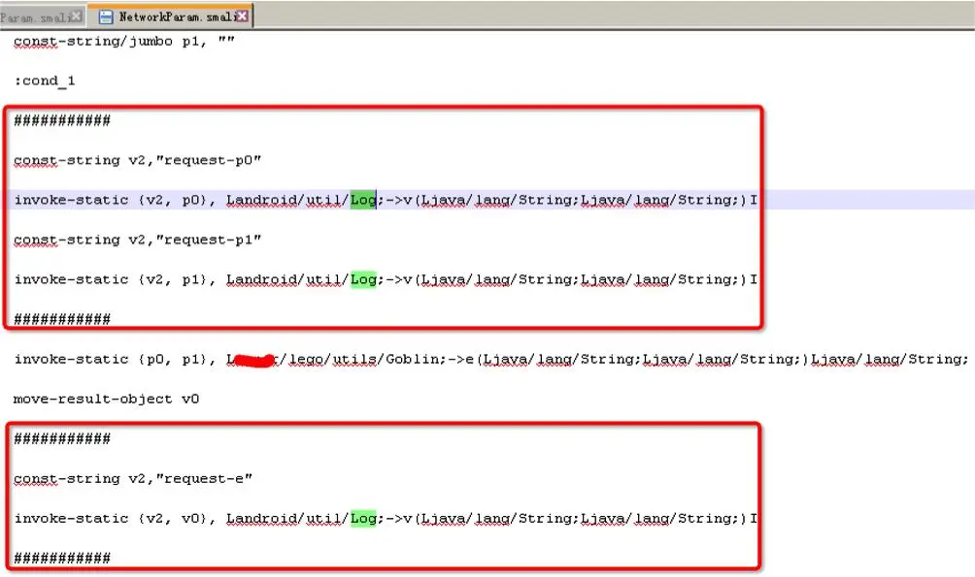Click the ':cond_1' label line
The image size is (975, 577).
click(x=44, y=80)
